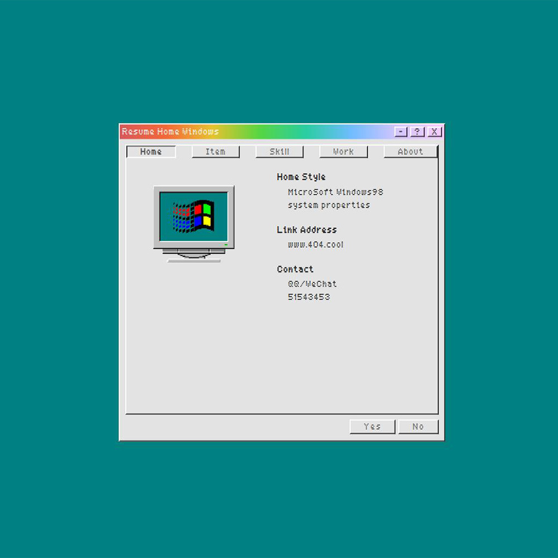Viewport: 558px width, 558px height.
Task: Switch to the Home tab
Action: [151, 152]
